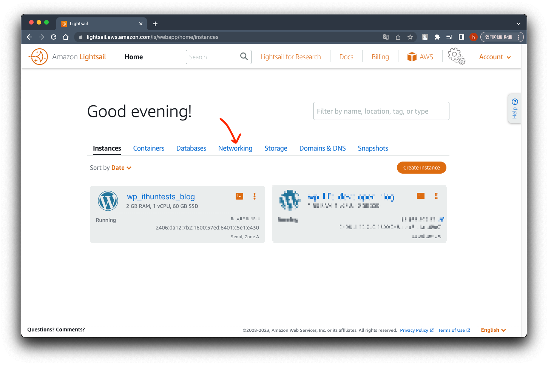
Task: Reload the page with the refresh icon
Action: (54, 37)
